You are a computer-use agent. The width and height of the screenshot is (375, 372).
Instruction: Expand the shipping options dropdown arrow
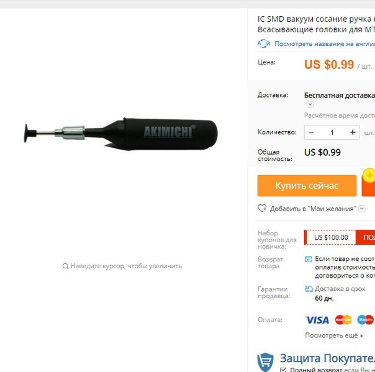310,104
